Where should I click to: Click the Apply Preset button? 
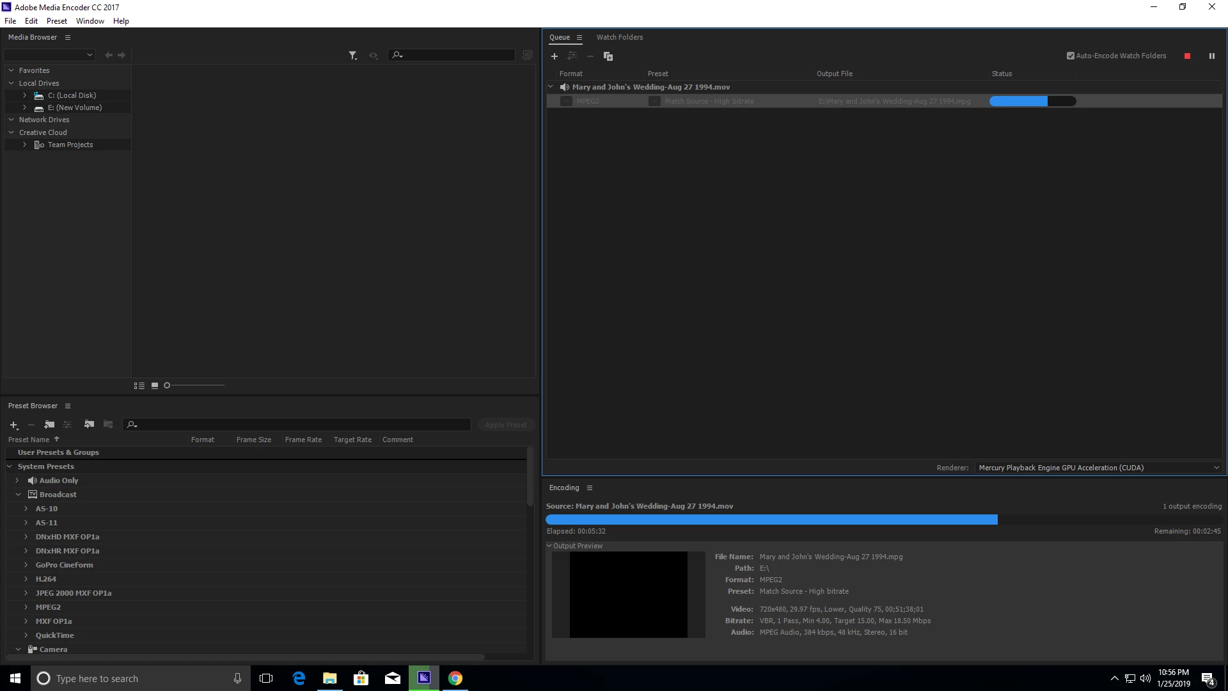click(505, 425)
